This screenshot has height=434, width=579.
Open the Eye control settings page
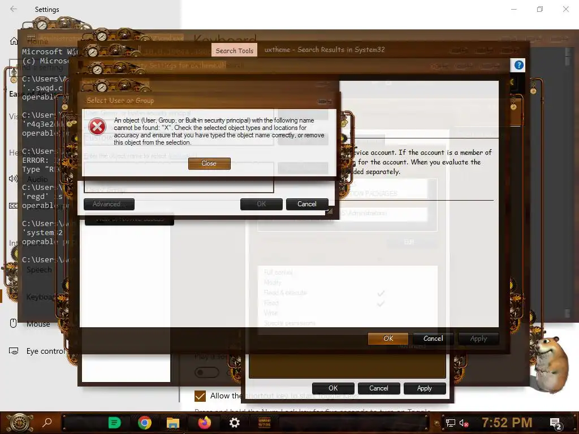tap(45, 351)
